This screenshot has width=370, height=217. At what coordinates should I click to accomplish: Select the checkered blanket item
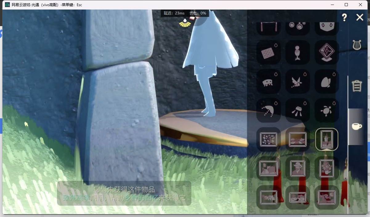pos(268,53)
